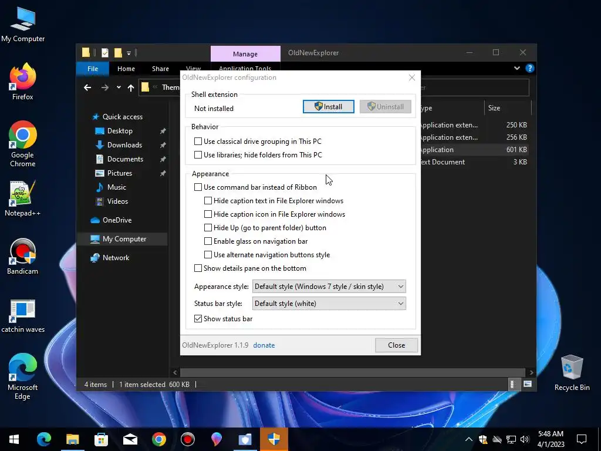The height and width of the screenshot is (451, 601).
Task: Open Notepad++ desktop shortcut
Action: tap(23, 198)
